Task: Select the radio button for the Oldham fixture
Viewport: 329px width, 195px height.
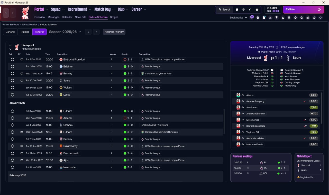Action: pos(12,125)
